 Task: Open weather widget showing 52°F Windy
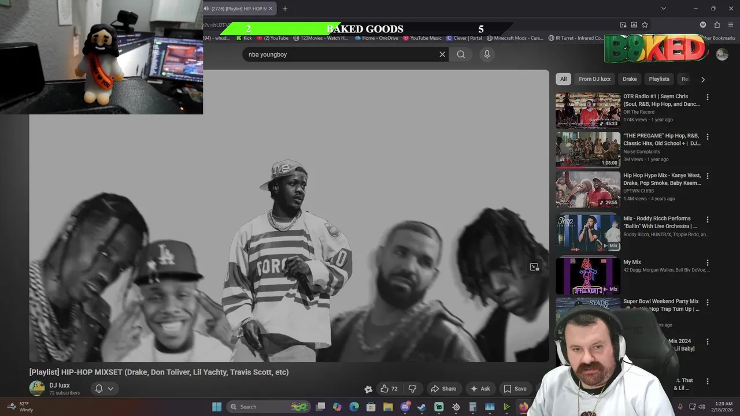[20, 407]
